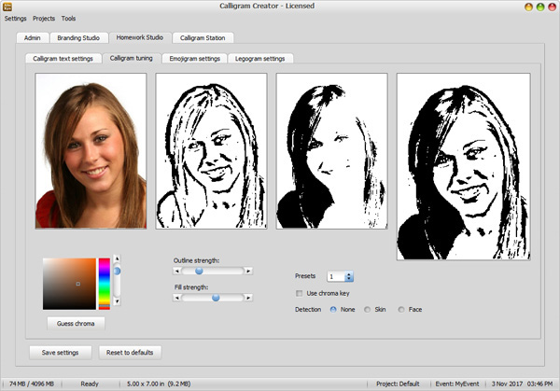Click the Save settings button
The image size is (560, 391).
tap(61, 353)
